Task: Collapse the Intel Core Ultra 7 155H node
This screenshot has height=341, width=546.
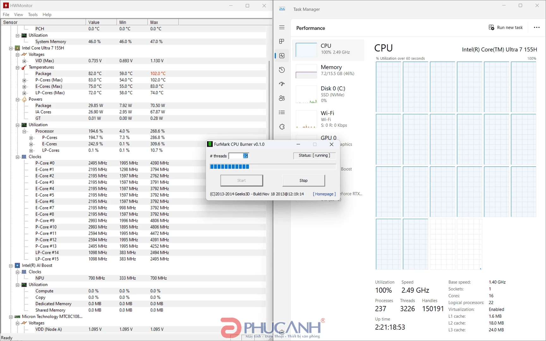Action: [11, 48]
